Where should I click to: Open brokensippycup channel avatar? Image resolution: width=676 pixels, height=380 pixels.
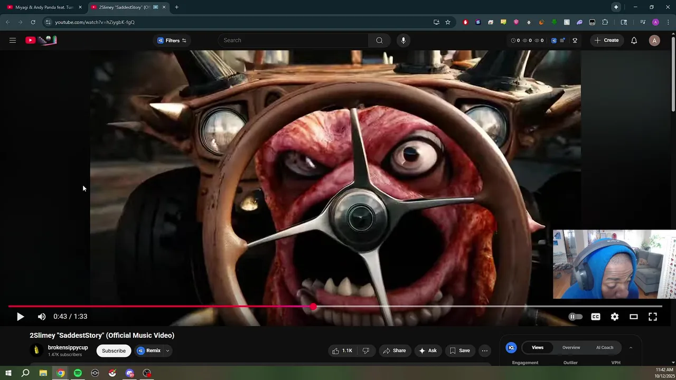tap(36, 350)
